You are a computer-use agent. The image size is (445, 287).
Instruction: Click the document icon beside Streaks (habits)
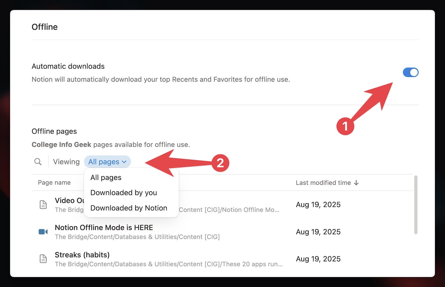[43, 259]
